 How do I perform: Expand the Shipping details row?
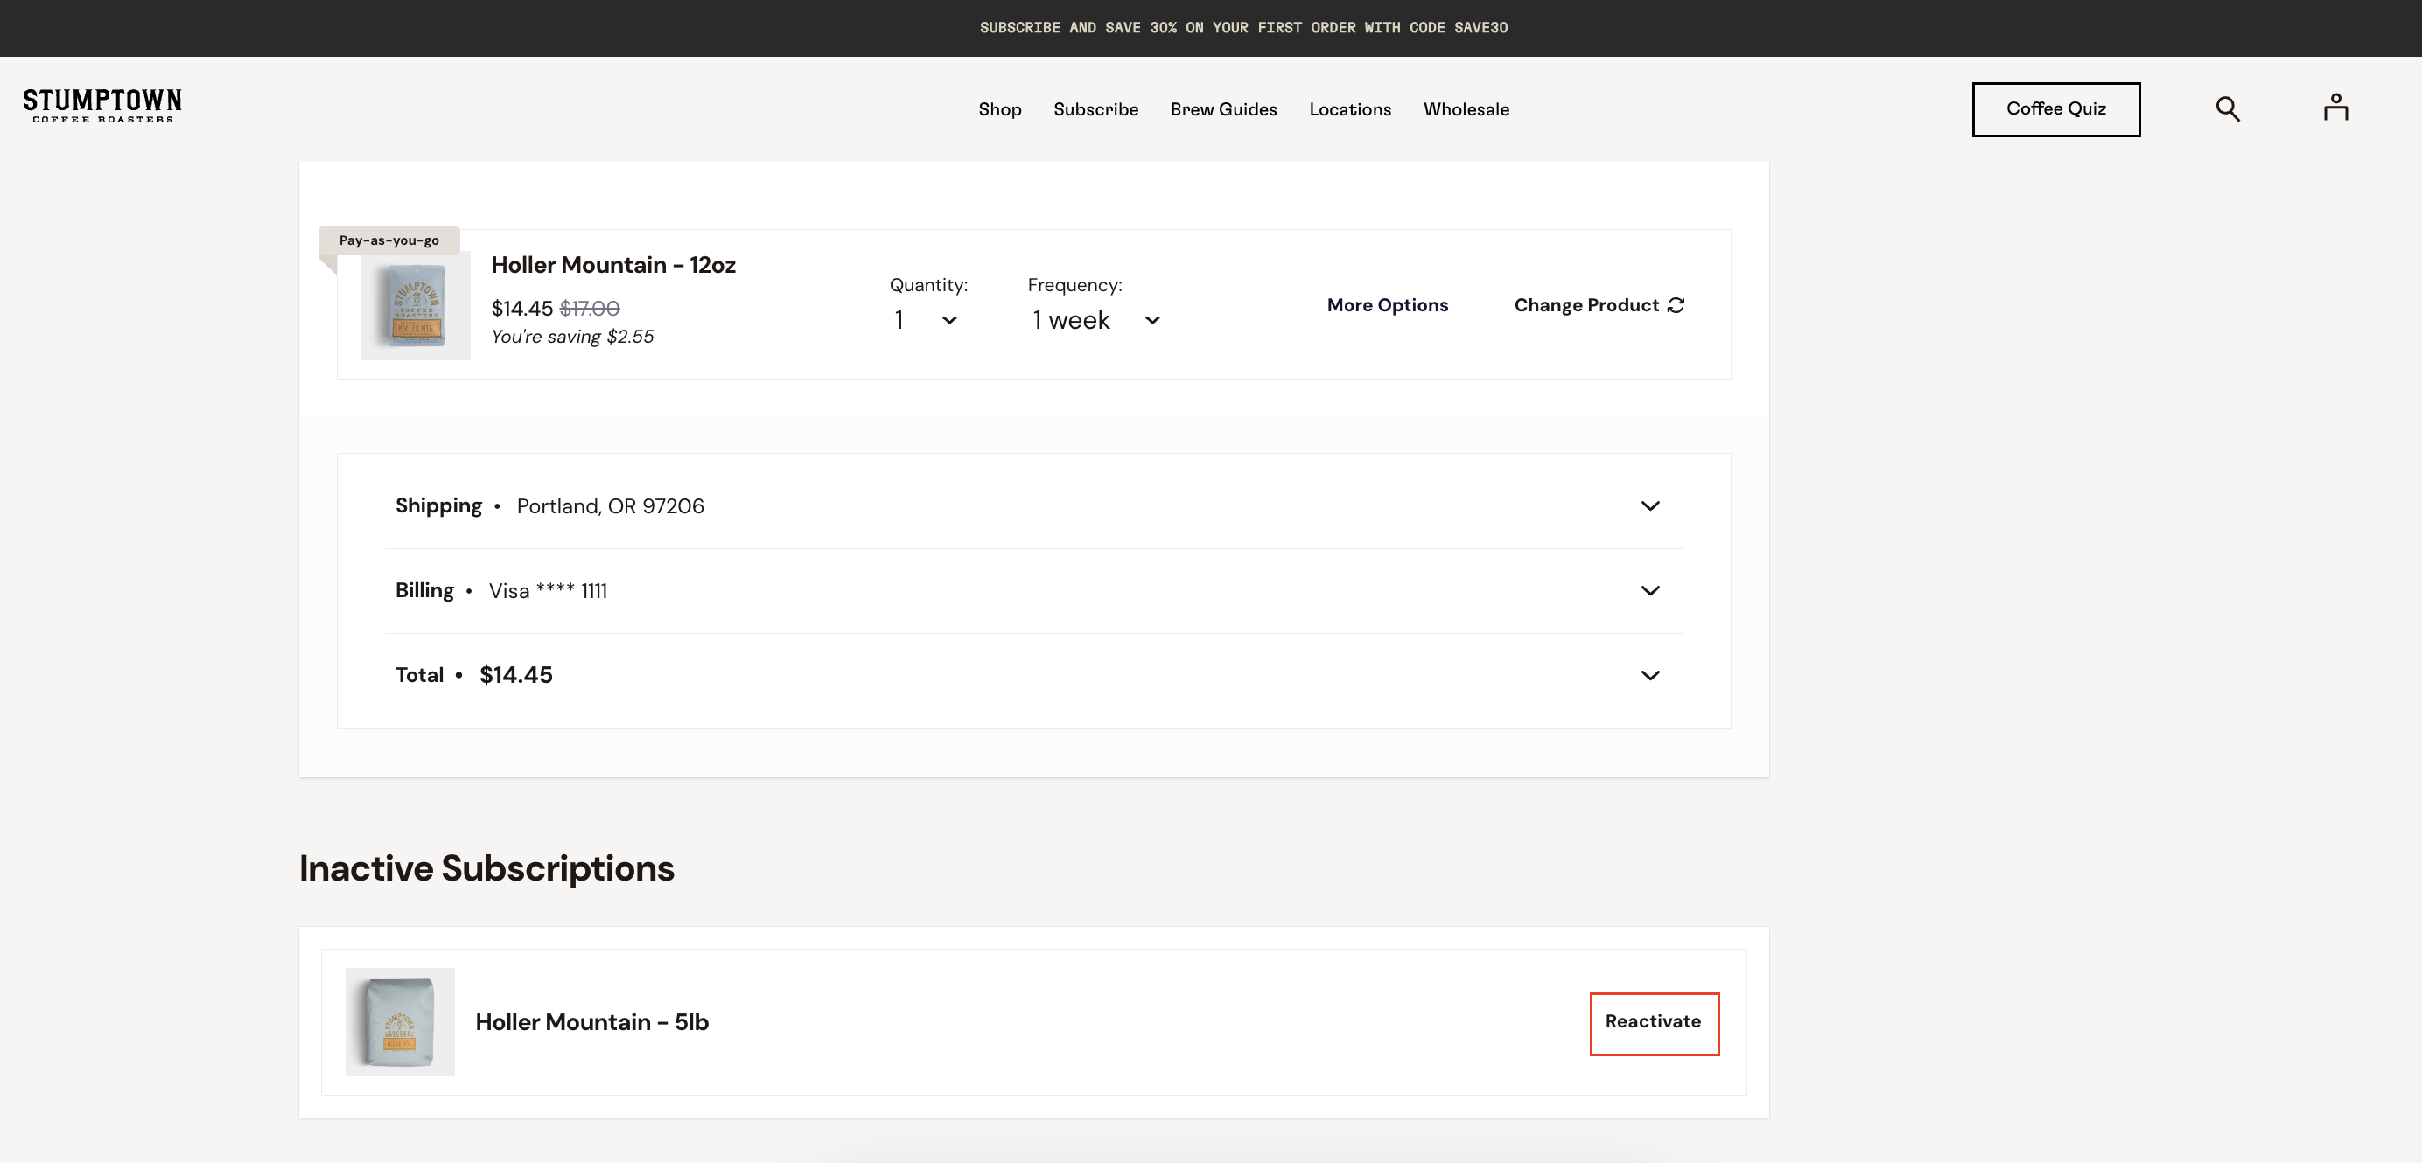(x=1033, y=505)
